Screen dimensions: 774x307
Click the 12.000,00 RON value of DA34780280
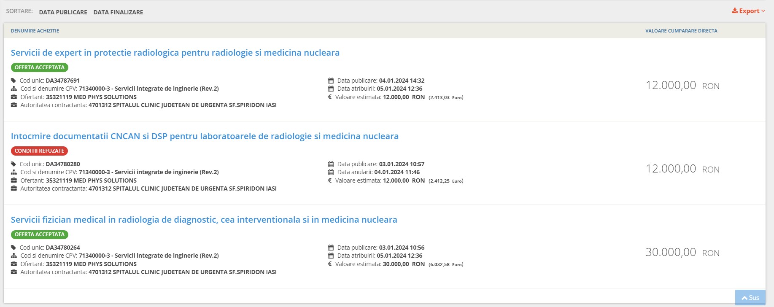point(682,169)
